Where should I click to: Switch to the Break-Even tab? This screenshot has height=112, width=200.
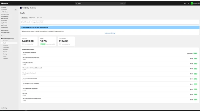tap(39, 18)
